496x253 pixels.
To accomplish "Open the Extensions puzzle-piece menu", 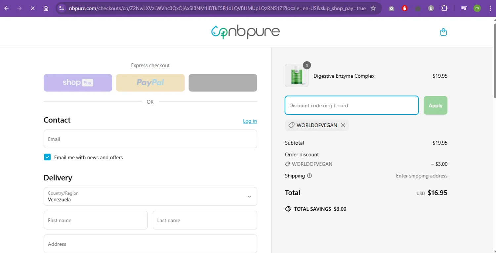I will click(444, 8).
